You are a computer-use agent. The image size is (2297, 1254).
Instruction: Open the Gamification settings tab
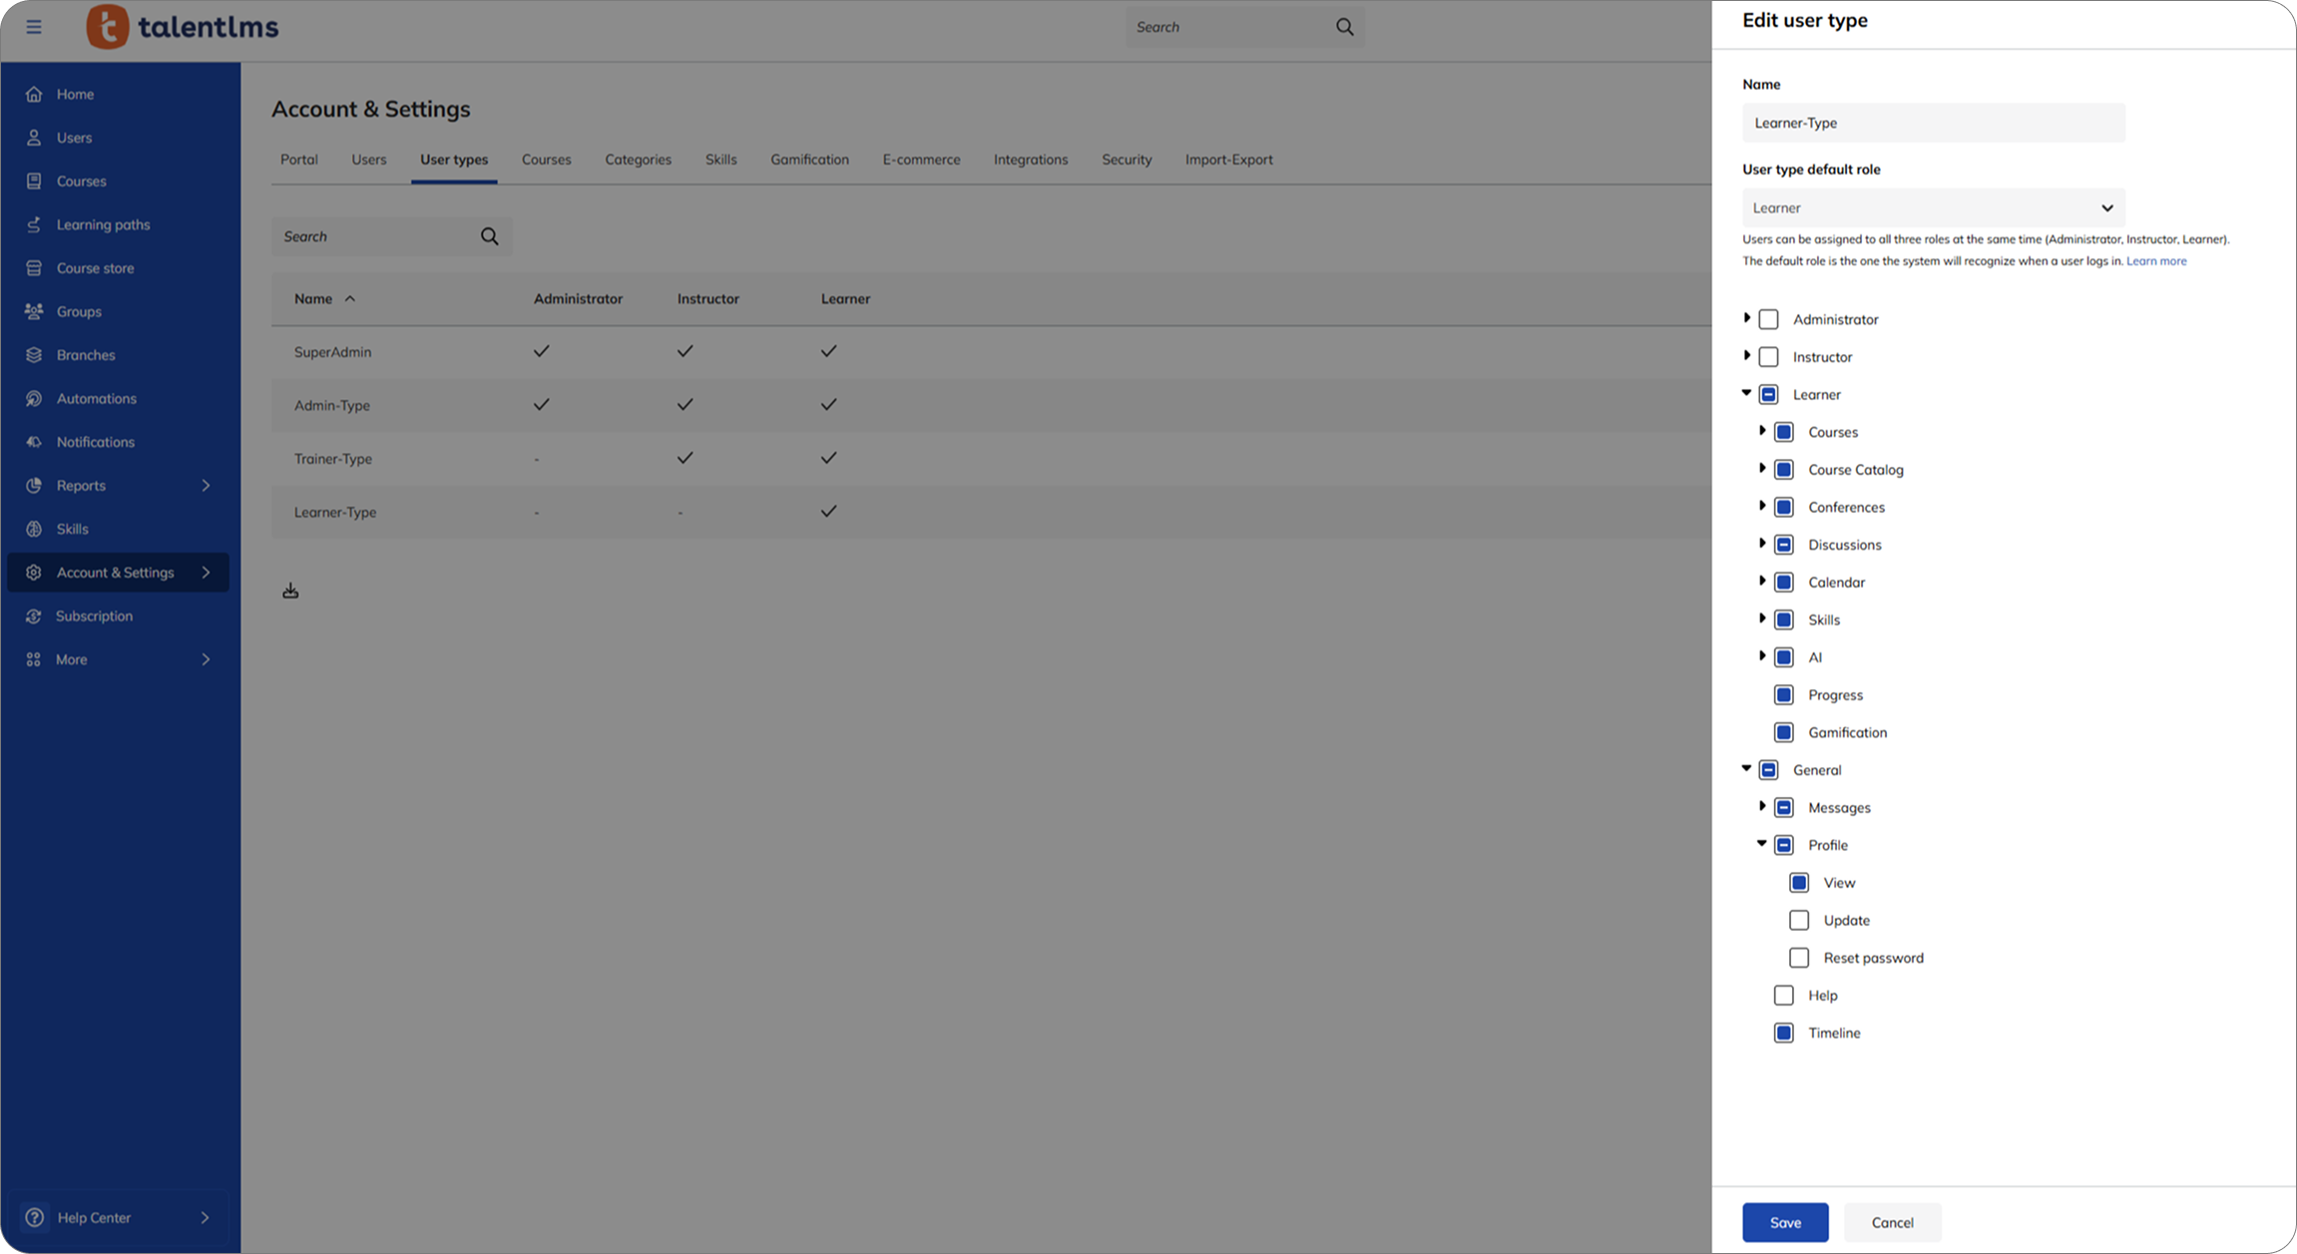tap(809, 160)
